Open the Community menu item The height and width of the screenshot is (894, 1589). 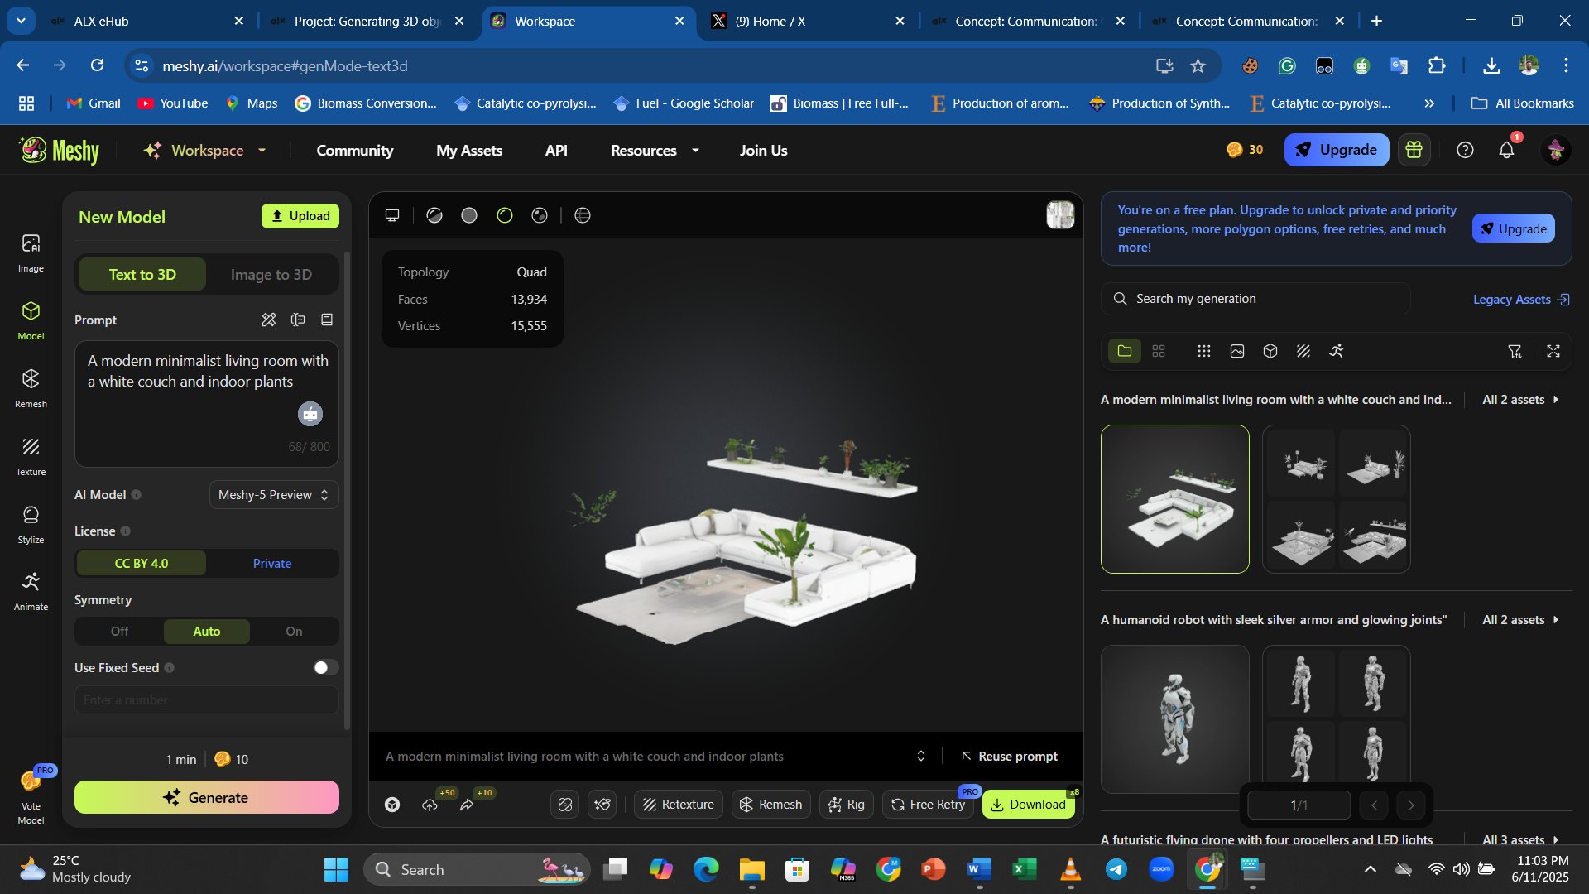click(x=354, y=151)
